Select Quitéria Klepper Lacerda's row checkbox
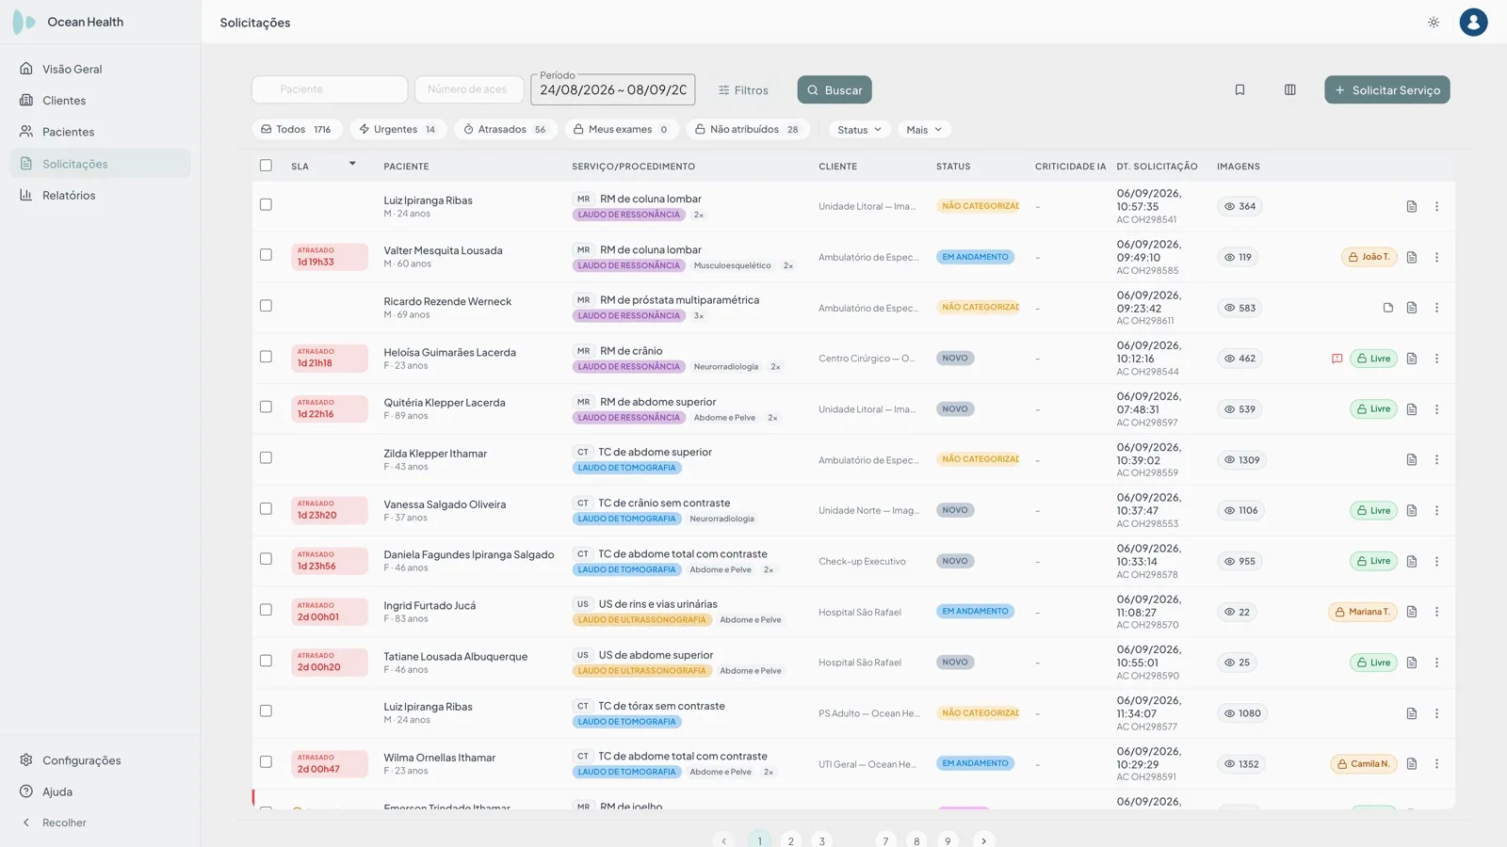1507x847 pixels. (x=266, y=408)
